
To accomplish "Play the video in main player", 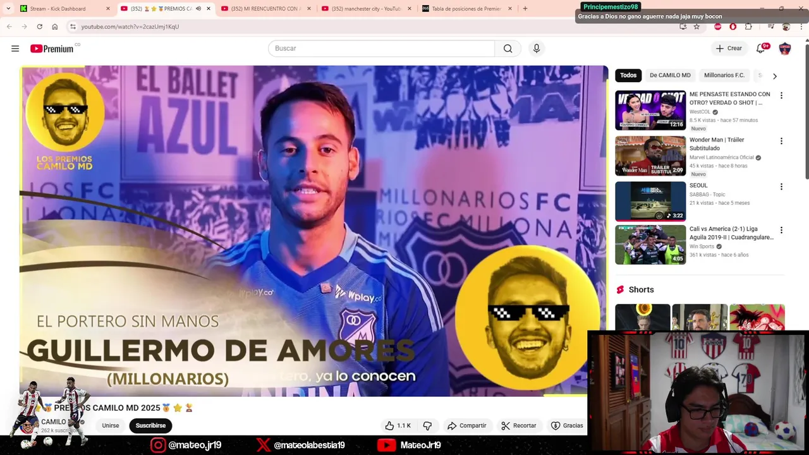I will (313, 231).
